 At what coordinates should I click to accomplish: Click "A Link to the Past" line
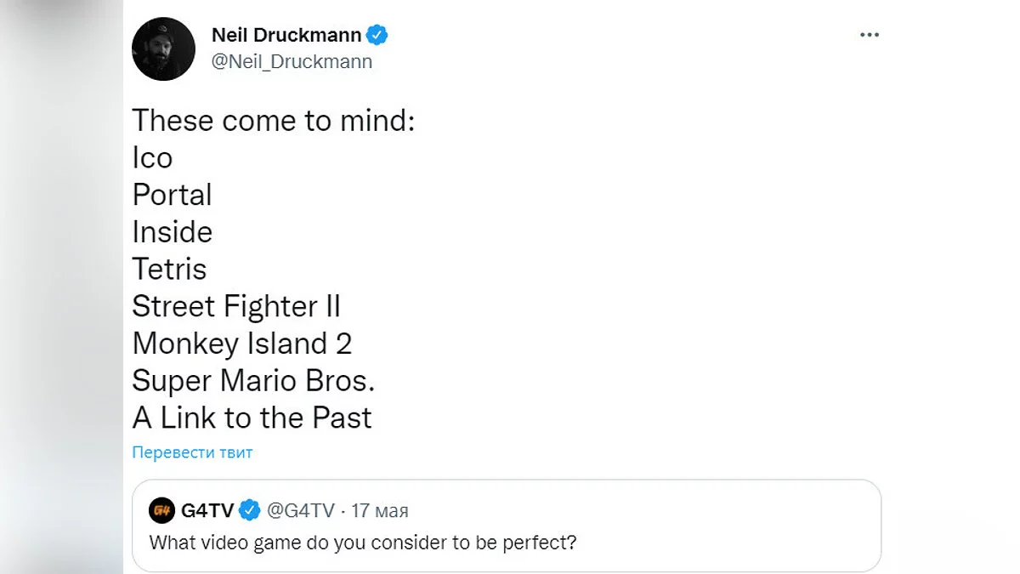252,418
